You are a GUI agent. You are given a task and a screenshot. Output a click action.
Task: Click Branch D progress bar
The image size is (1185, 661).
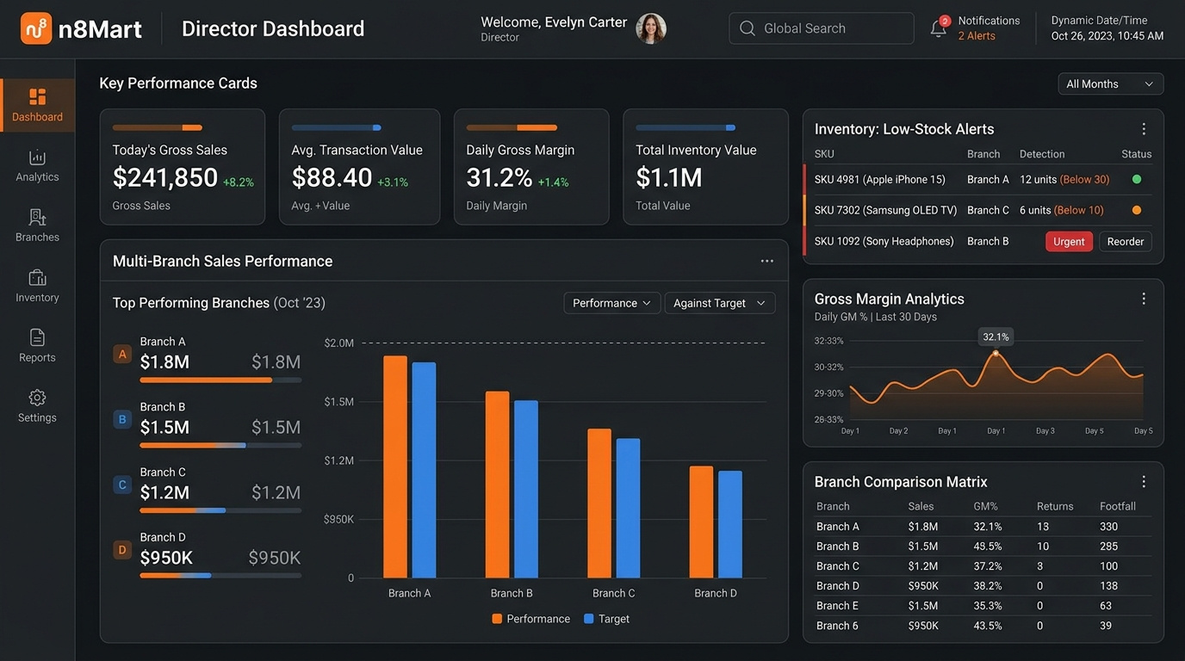click(x=220, y=576)
